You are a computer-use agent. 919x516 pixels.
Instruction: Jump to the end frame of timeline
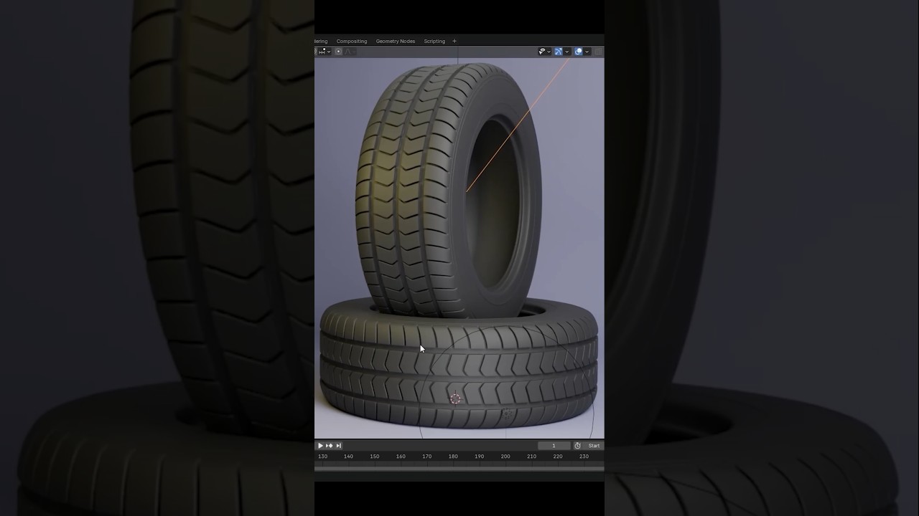[x=339, y=446]
